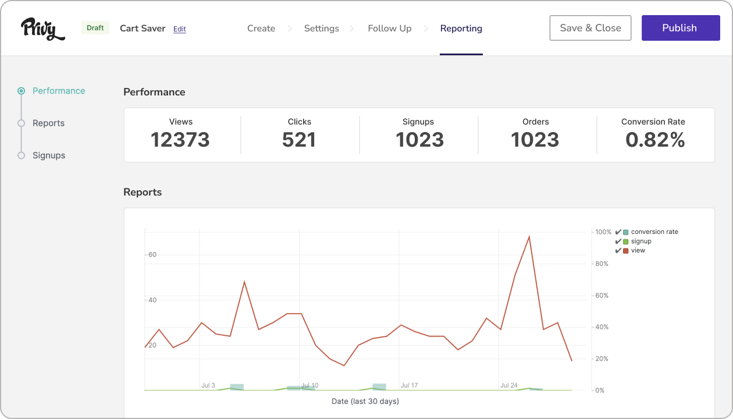Screen dimensions: 733x419
Task: Open the Follow Up step tab
Action: point(390,29)
